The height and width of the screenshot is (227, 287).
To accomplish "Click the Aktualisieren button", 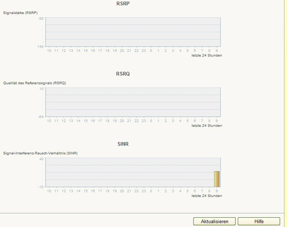I will tap(214, 221).
